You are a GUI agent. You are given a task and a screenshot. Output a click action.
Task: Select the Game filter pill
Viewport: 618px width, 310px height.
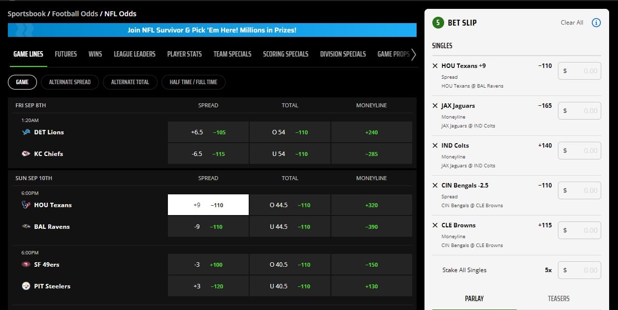[22, 82]
